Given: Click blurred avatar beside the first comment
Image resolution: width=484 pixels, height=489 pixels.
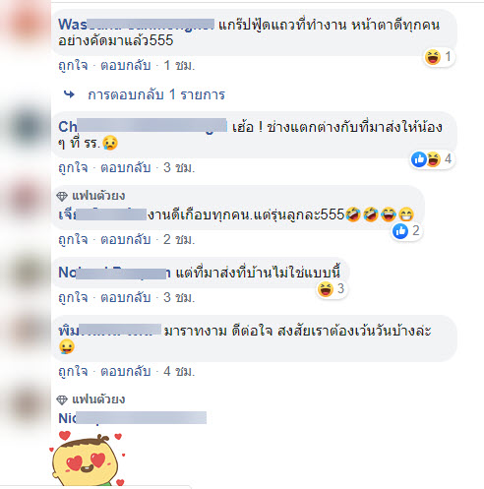Looking at the screenshot, I should tap(26, 23).
